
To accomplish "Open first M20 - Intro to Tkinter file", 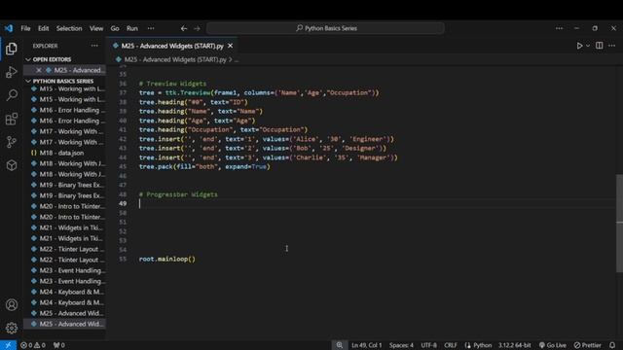I will click(x=65, y=206).
